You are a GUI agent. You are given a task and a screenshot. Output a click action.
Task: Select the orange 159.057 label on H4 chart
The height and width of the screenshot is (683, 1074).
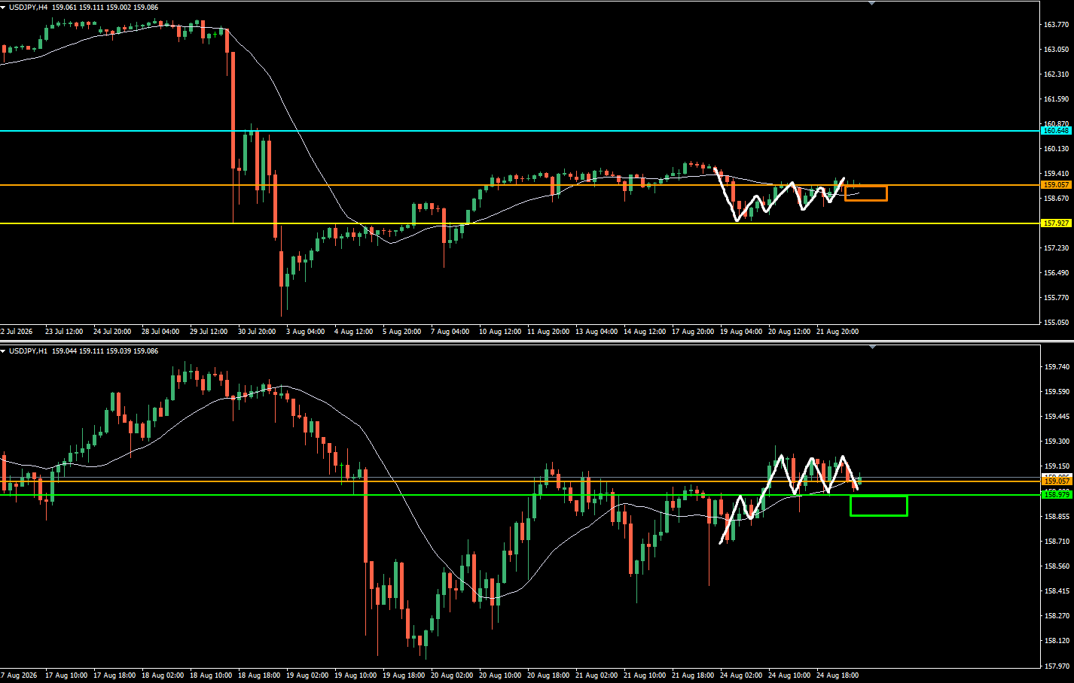1056,185
